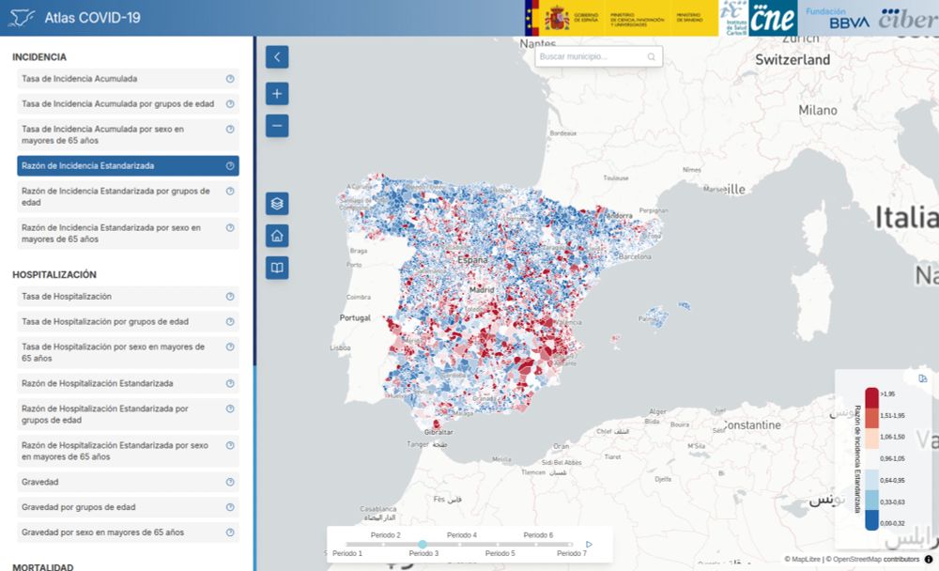
Task: Select Incidencia Acumulada por sexo en mayores
Action: tap(128, 135)
